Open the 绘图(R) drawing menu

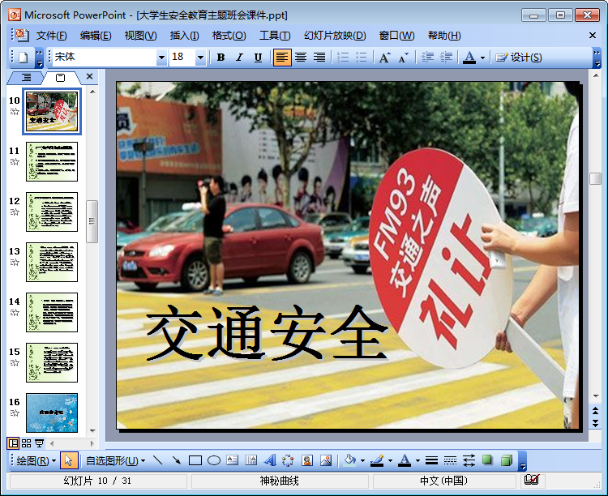point(36,460)
